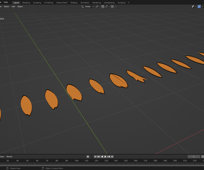Toggle snapping magnet icon
Screen dimensions: 204x170
point(103,6)
